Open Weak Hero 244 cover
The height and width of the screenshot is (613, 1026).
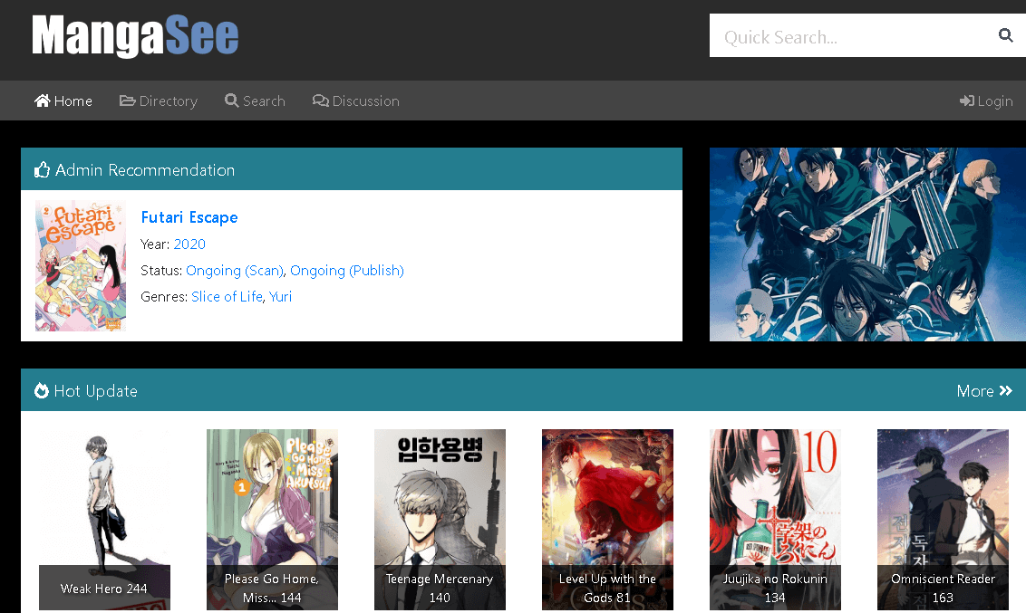[x=104, y=520]
